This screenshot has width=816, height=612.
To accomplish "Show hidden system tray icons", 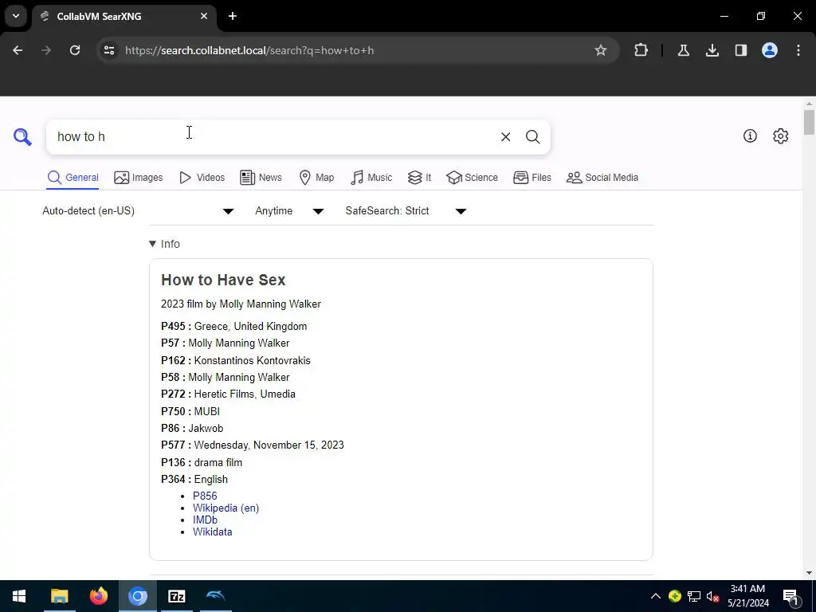I will pos(656,596).
